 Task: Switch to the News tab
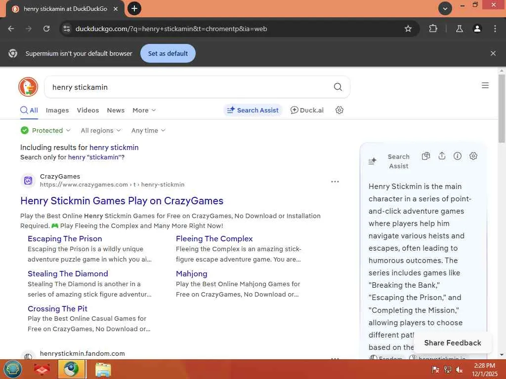click(x=116, y=110)
